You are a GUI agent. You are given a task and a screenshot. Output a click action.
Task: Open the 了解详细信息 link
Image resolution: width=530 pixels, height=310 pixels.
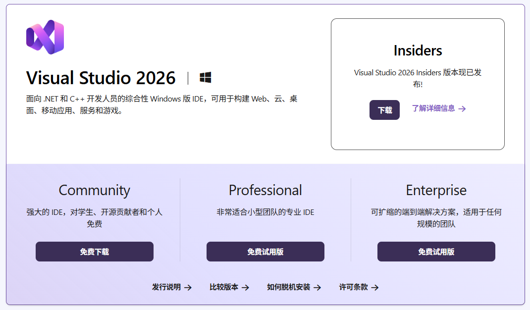click(x=439, y=108)
